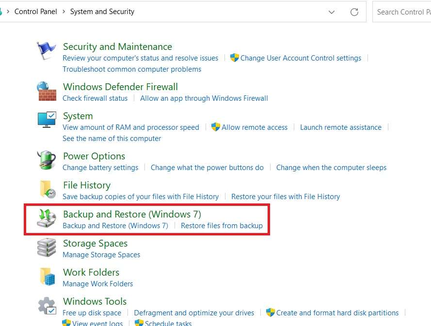Viewport: 431px width, 326px height.
Task: Restore files from backup
Action: (222, 226)
